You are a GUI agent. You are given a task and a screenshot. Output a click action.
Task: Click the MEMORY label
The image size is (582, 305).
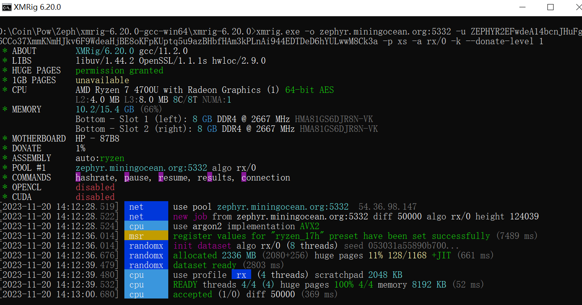tap(26, 110)
